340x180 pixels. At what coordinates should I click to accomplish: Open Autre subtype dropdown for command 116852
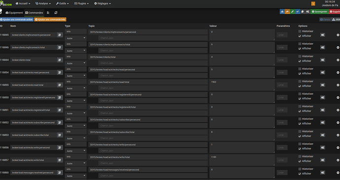76,126
